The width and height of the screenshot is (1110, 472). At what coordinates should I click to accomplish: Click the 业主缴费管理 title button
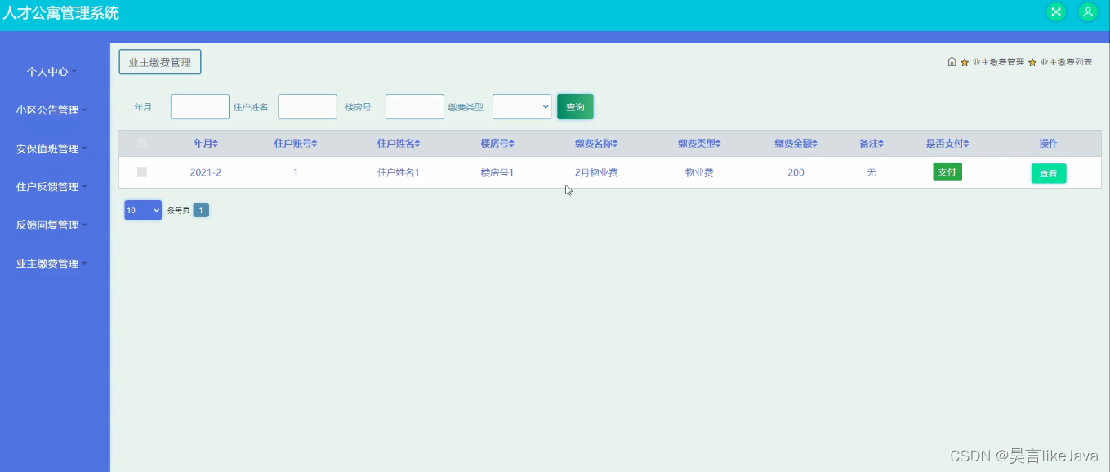tap(160, 62)
